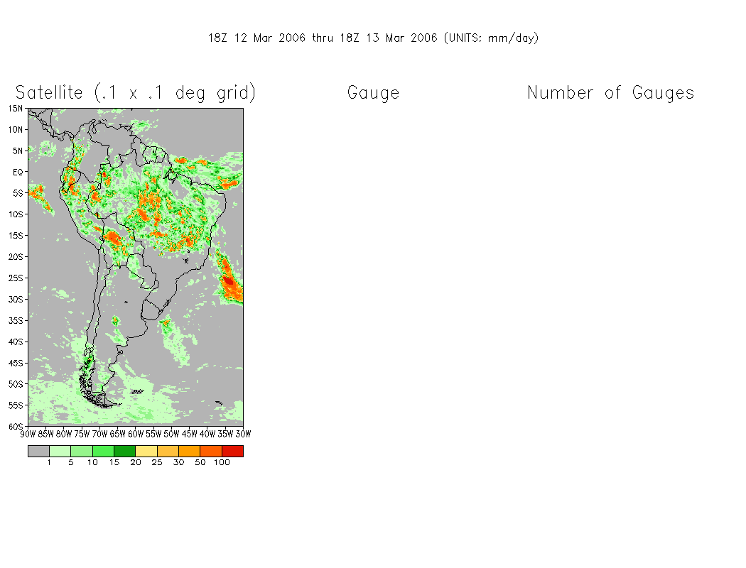Click the 55W longitude label
This screenshot has width=746, height=568.
[153, 434]
